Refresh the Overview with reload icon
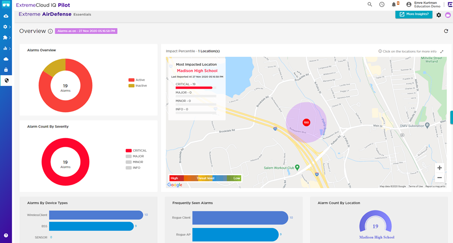 tap(446, 31)
